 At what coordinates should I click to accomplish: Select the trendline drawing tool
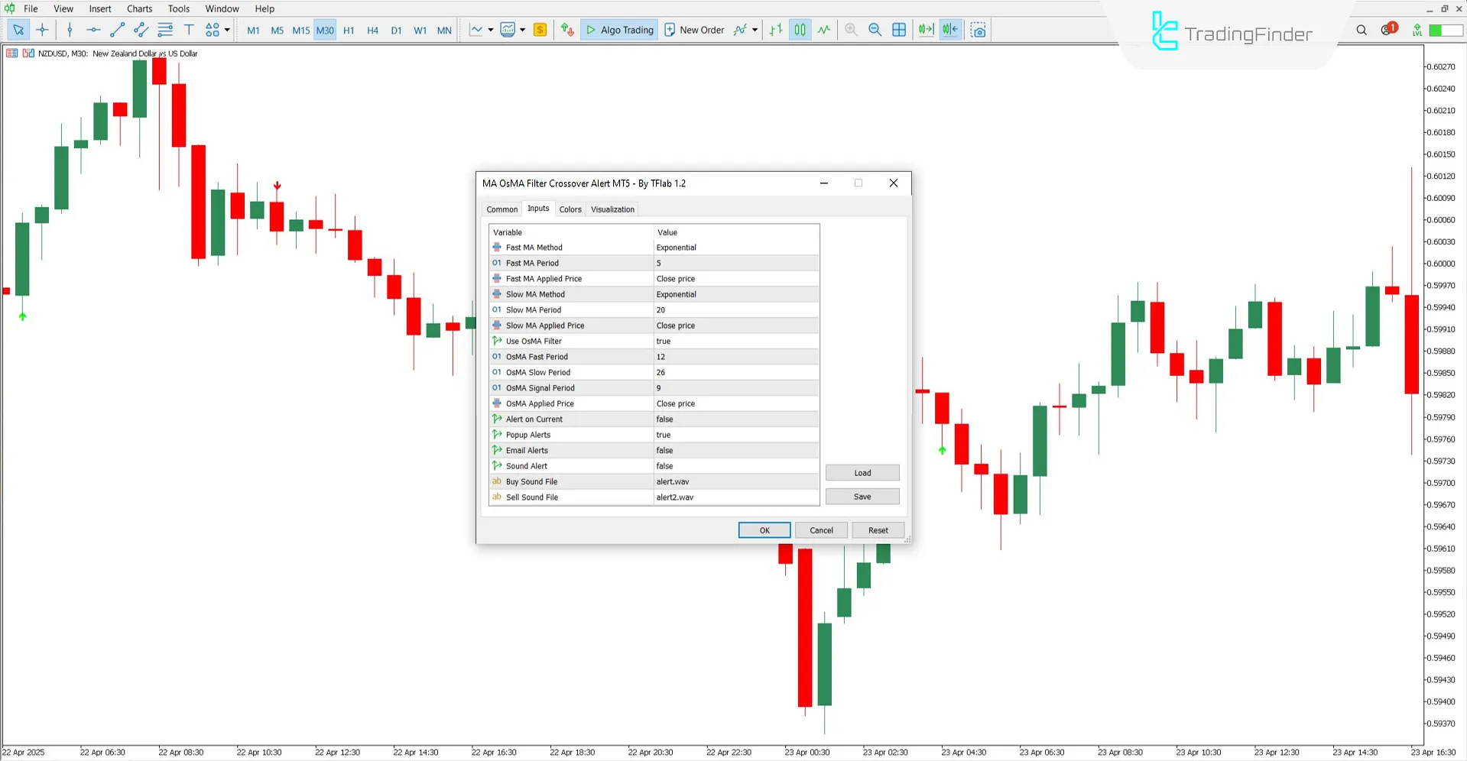click(x=116, y=30)
